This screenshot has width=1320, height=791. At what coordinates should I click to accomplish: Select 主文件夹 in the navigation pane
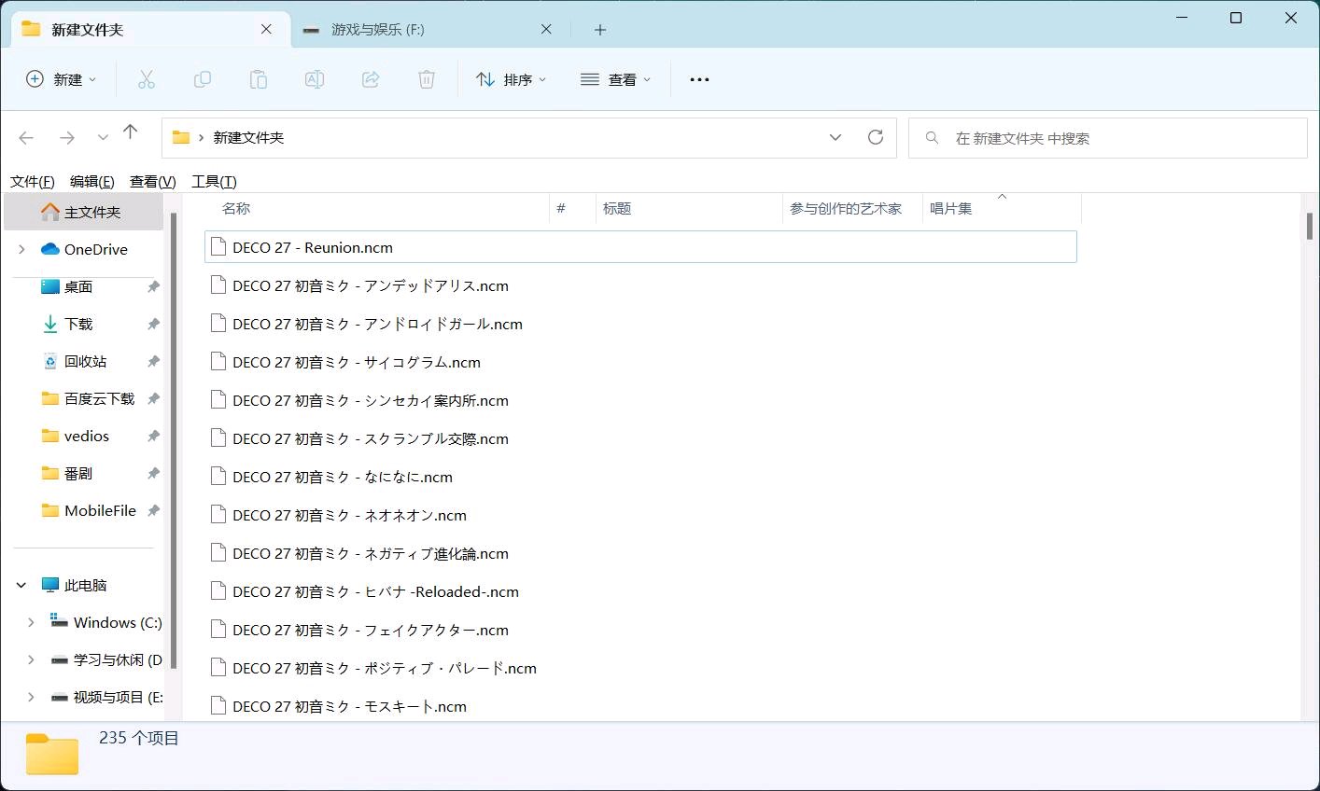coord(84,212)
